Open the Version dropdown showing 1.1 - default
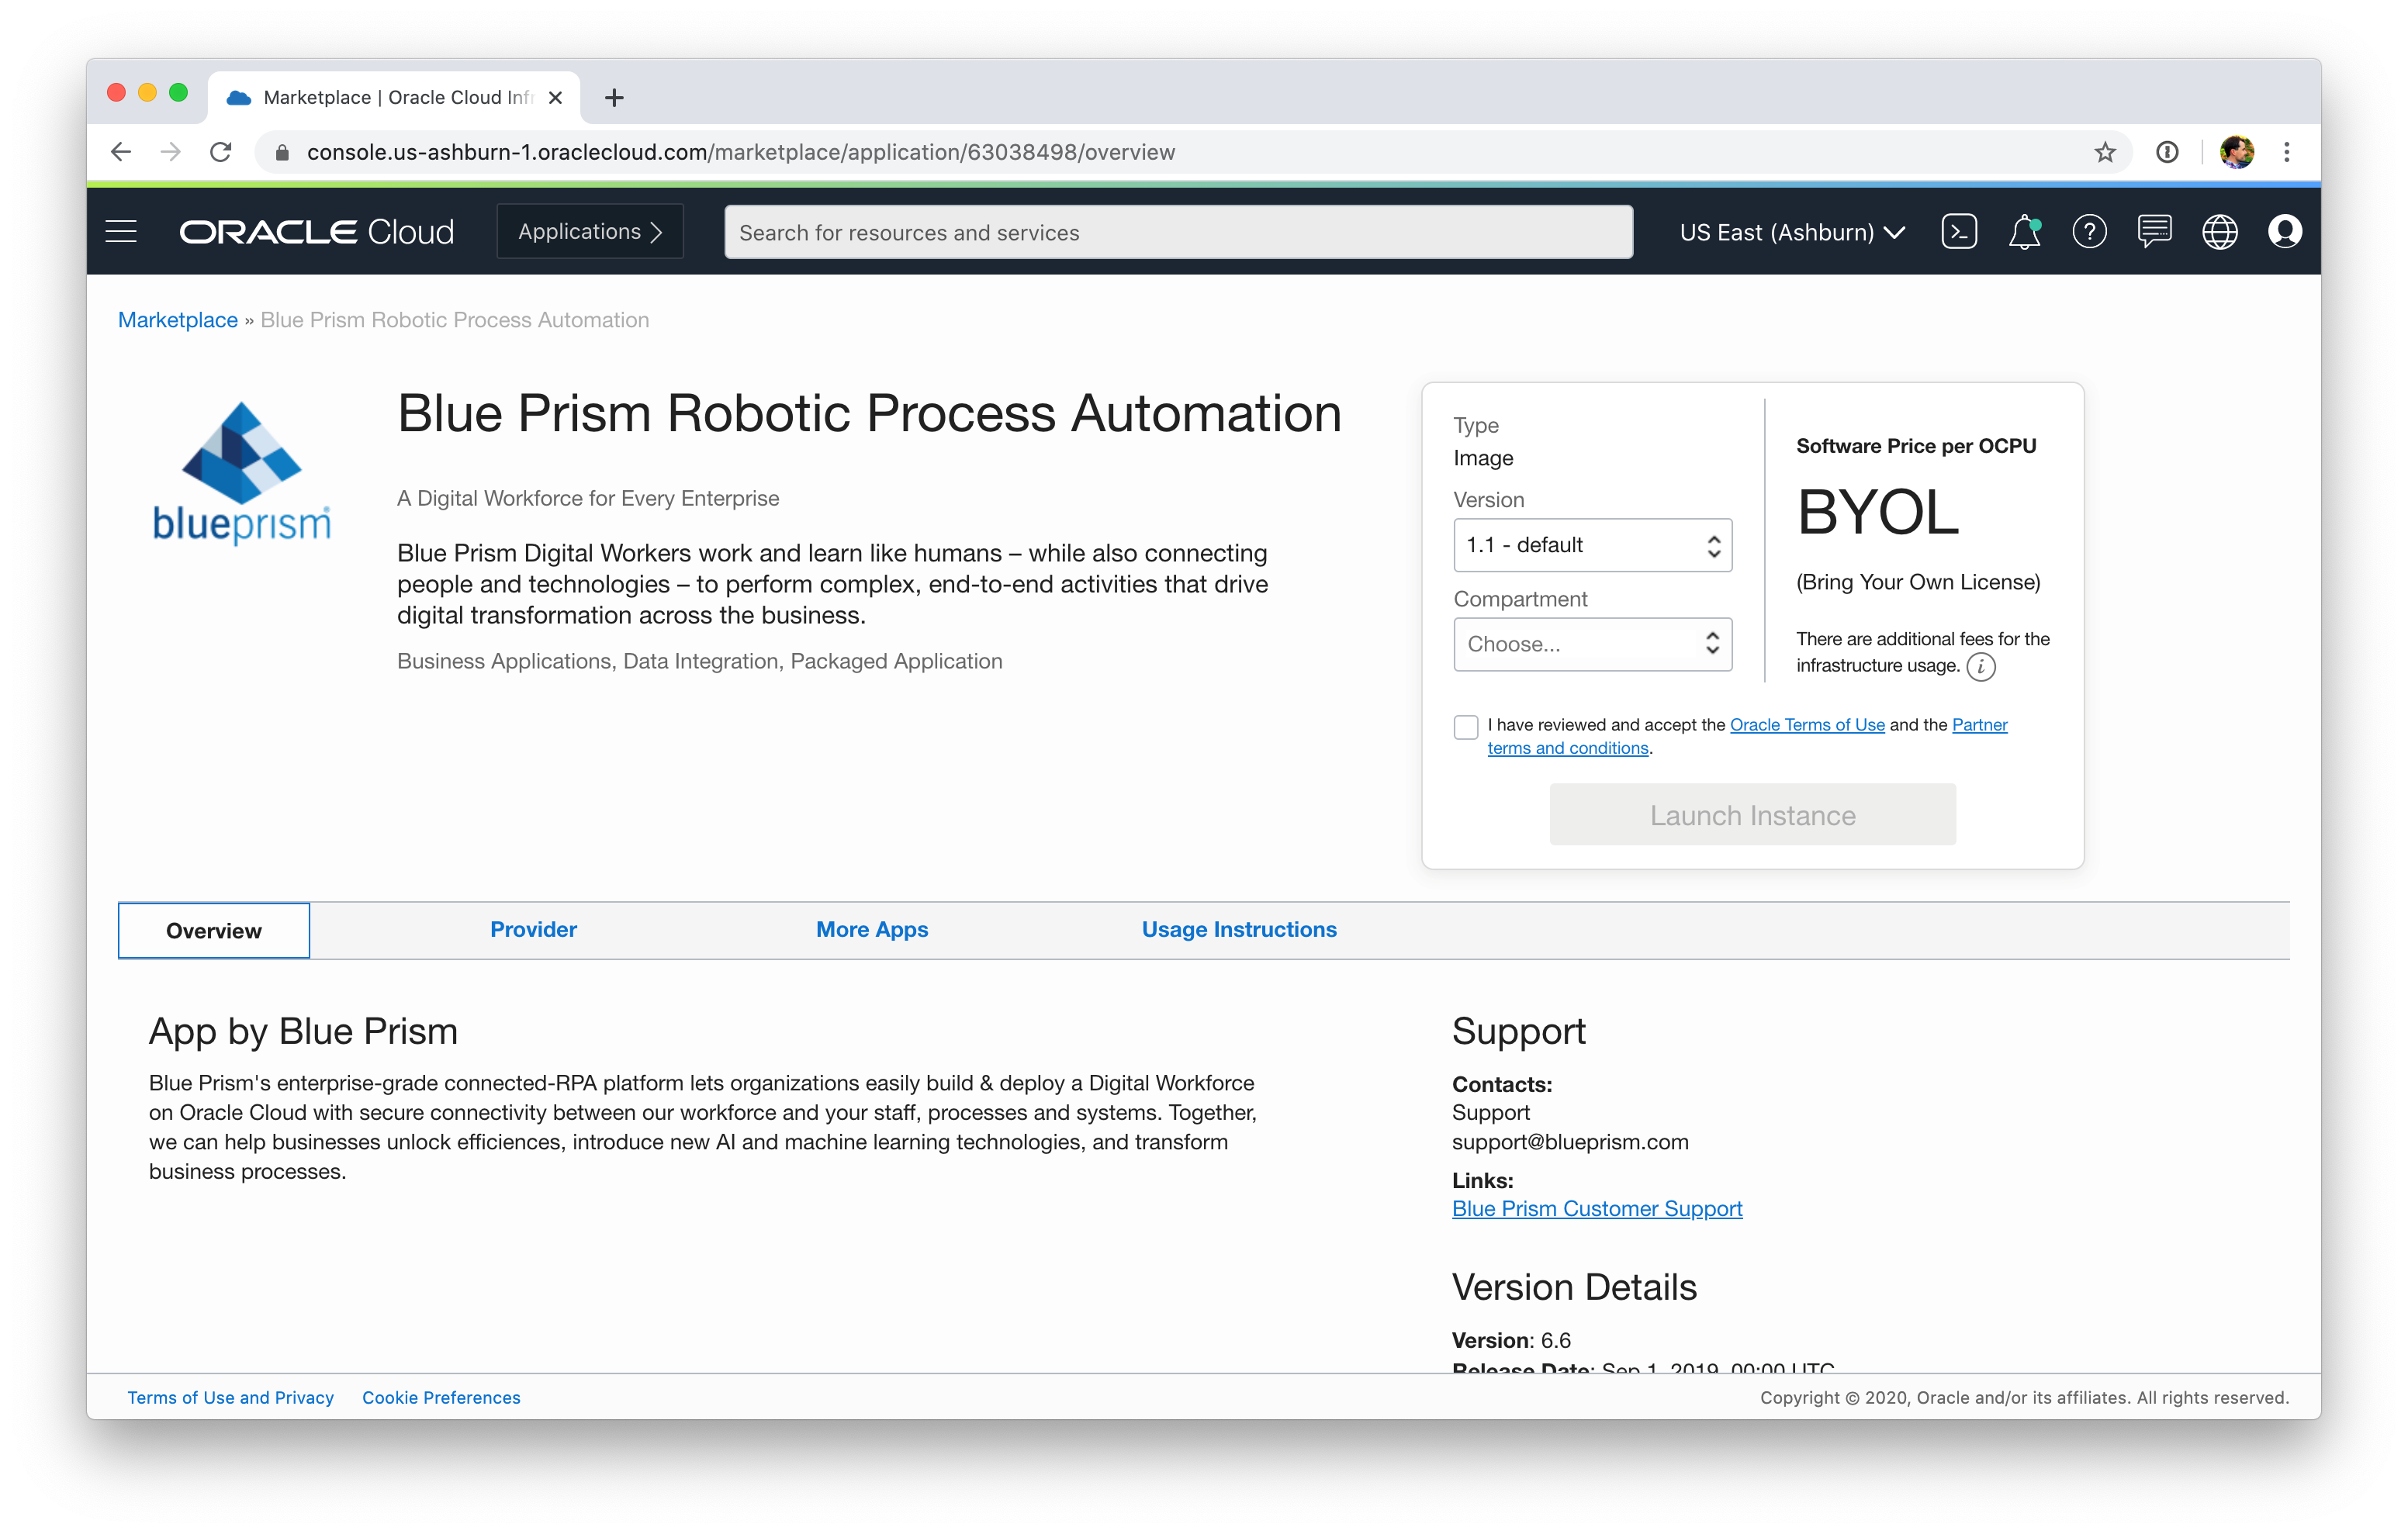Image resolution: width=2408 pixels, height=1534 pixels. [x=1592, y=545]
